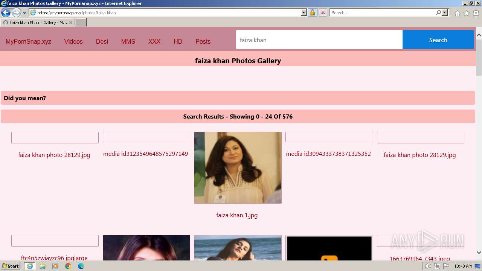Open the faiza khan 1.jpg link
Viewport: 482px width, 271px height.
(x=237, y=215)
